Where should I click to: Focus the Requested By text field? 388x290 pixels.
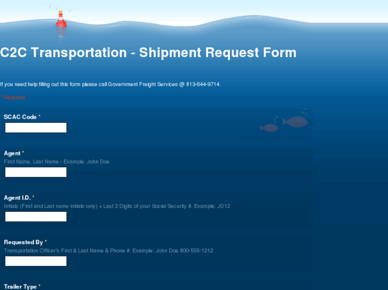point(36,261)
